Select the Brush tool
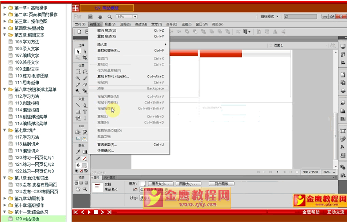This screenshot has width=347, height=223. point(85,78)
